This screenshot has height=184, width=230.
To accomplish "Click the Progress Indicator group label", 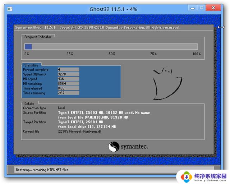I will click(38, 37).
